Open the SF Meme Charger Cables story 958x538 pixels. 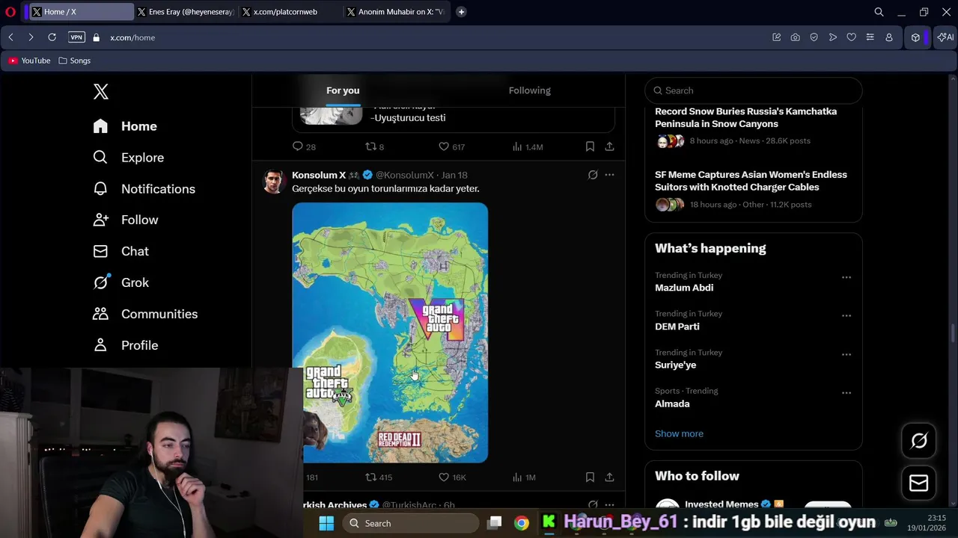point(754,190)
